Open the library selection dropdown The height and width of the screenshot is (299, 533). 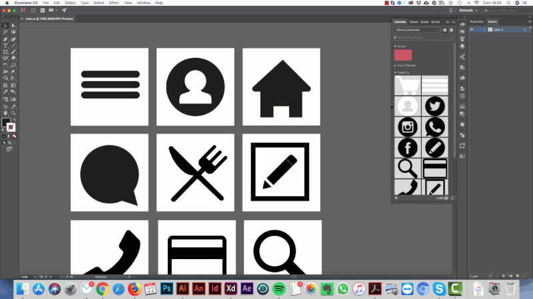point(417,30)
